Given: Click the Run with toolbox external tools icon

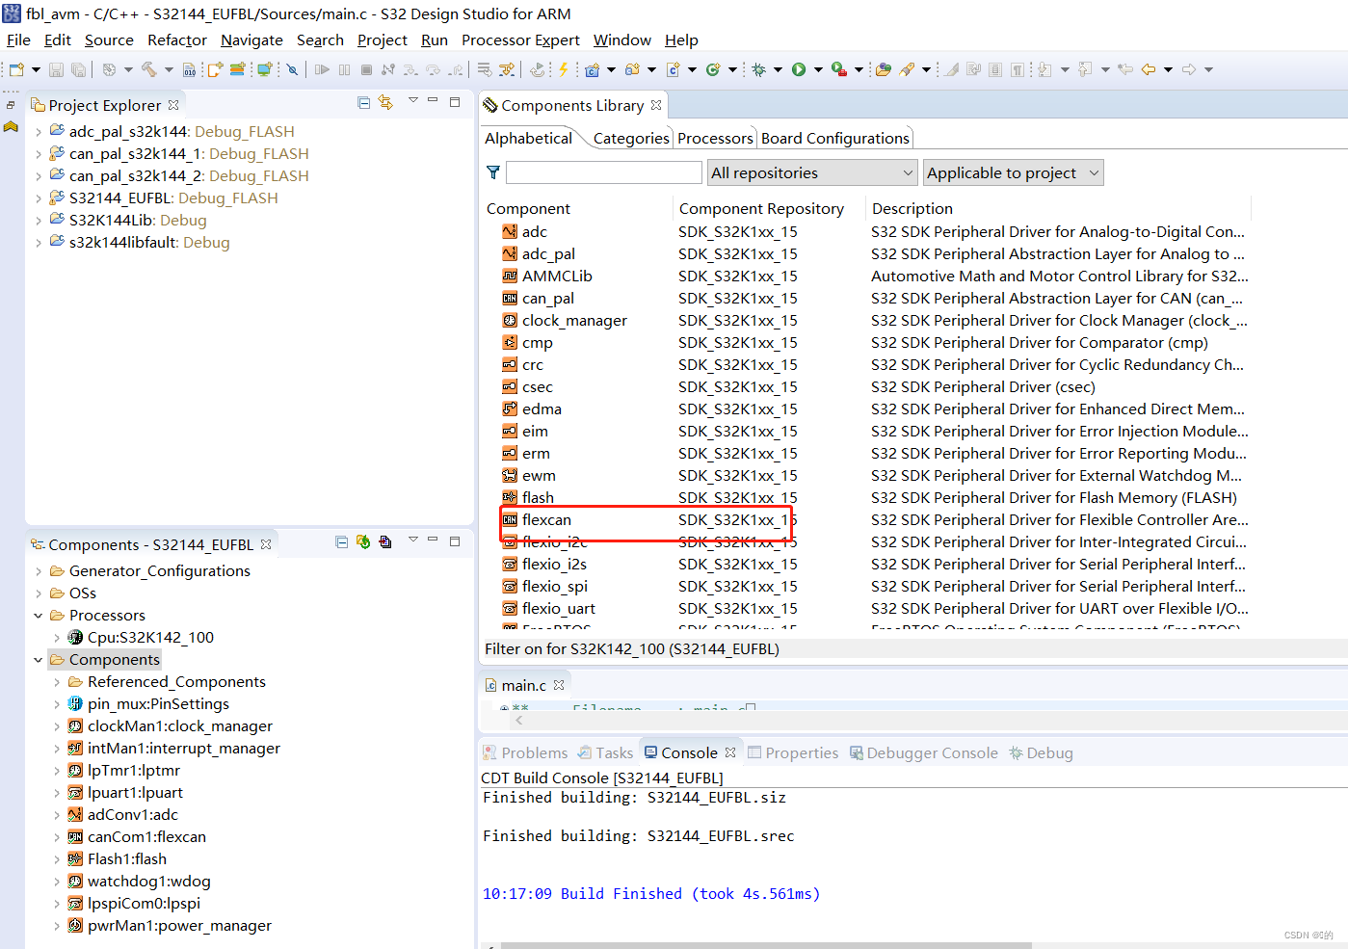Looking at the screenshot, I should (x=839, y=69).
